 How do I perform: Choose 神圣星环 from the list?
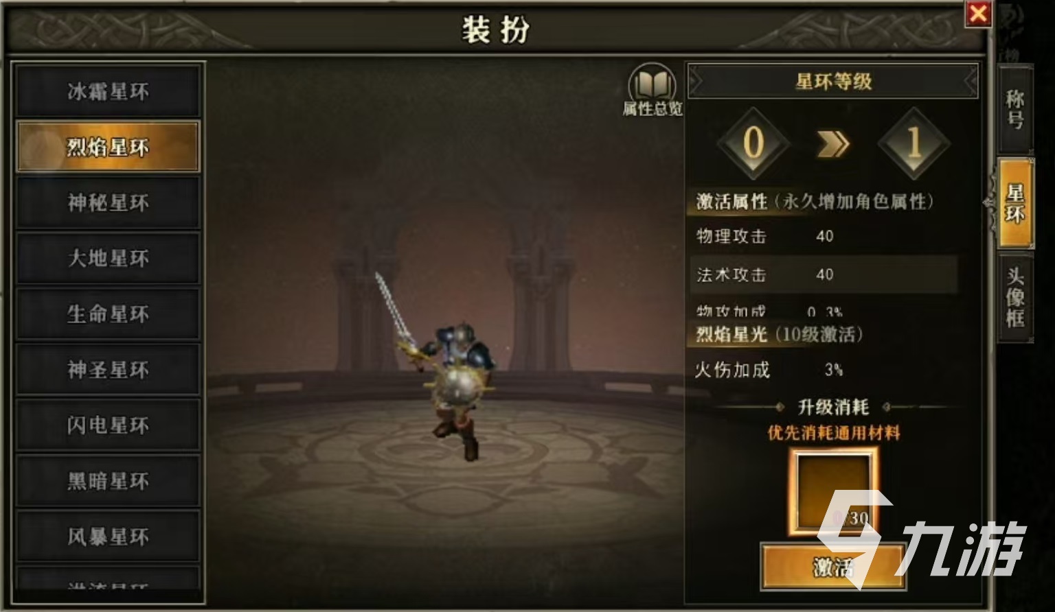pos(108,370)
